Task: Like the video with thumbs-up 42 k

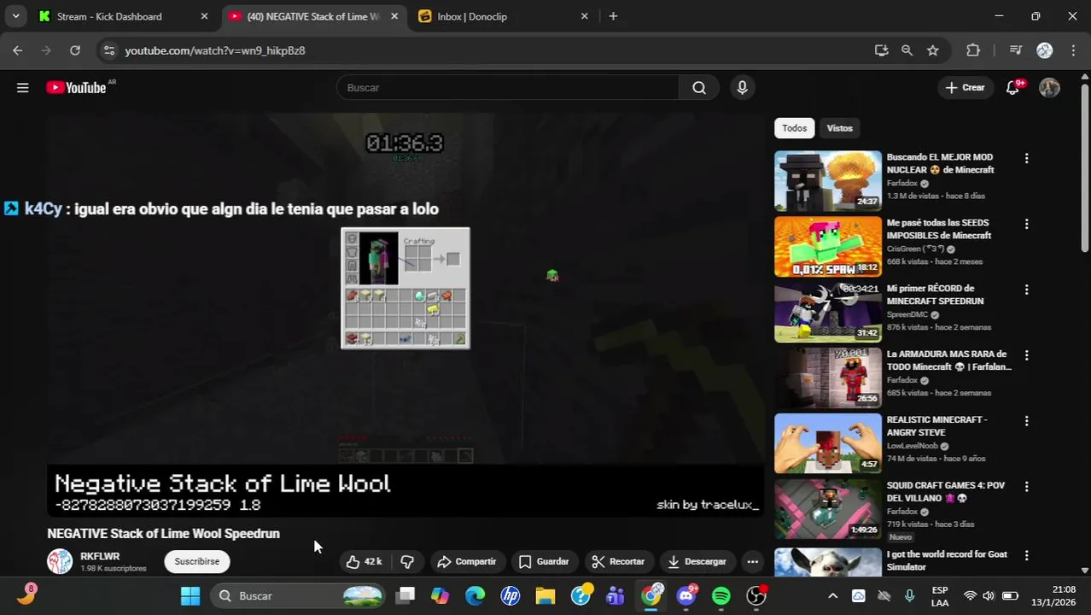Action: tap(364, 561)
